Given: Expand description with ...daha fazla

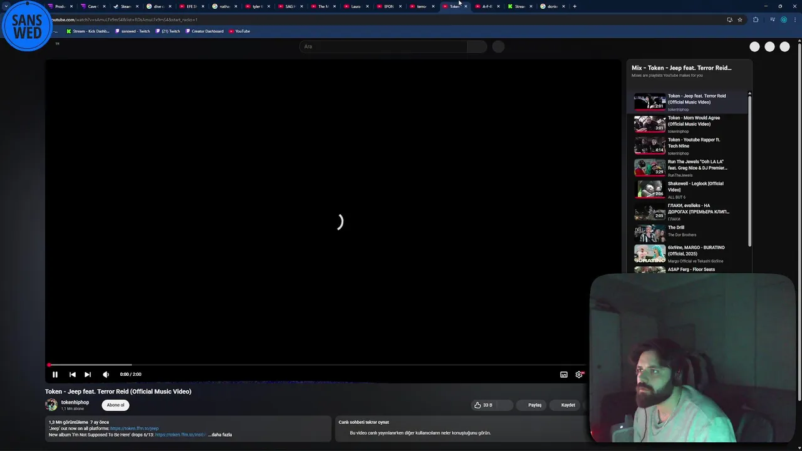Looking at the screenshot, I should pyautogui.click(x=220, y=435).
